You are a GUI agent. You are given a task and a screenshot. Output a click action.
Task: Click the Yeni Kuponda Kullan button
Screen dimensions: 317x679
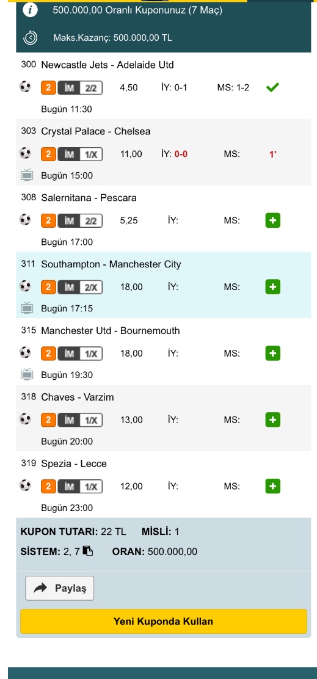pyautogui.click(x=163, y=622)
